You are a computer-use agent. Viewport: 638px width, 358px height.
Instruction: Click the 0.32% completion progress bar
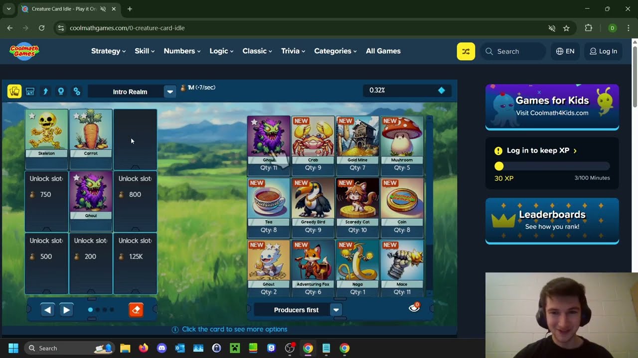tap(407, 90)
